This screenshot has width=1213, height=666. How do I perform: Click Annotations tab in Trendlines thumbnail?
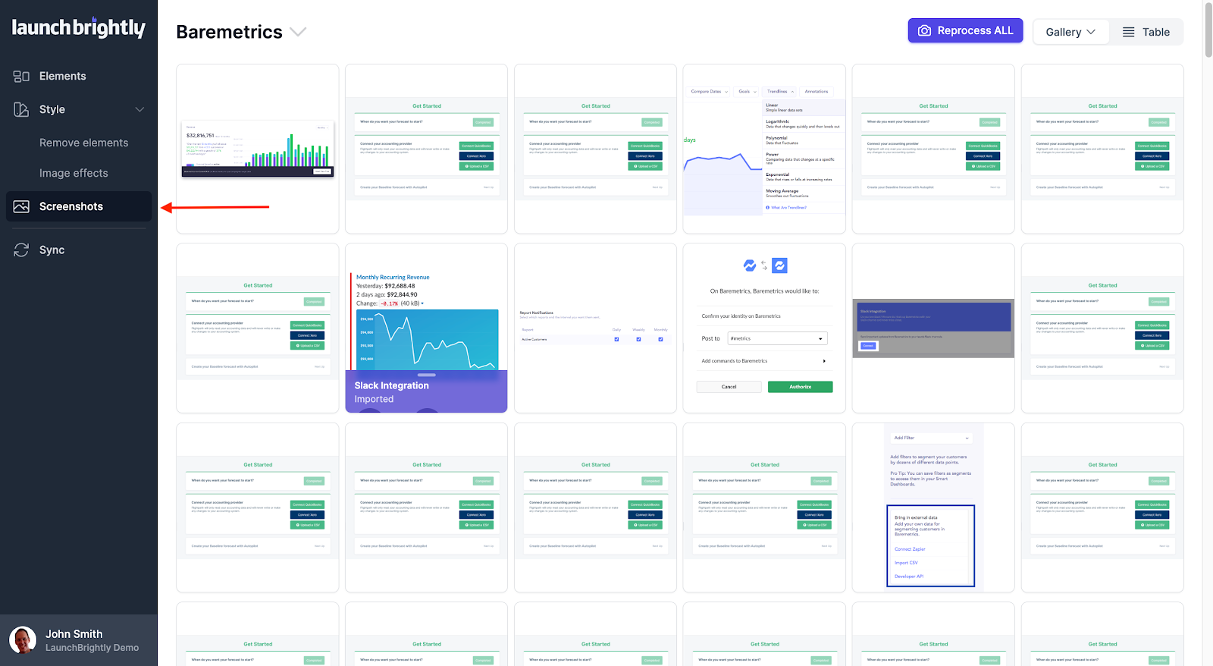coord(817,91)
